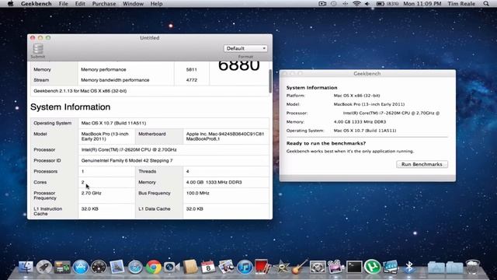Click the Cores value 2
Image resolution: width=497 pixels, height=280 pixels.
(x=83, y=182)
